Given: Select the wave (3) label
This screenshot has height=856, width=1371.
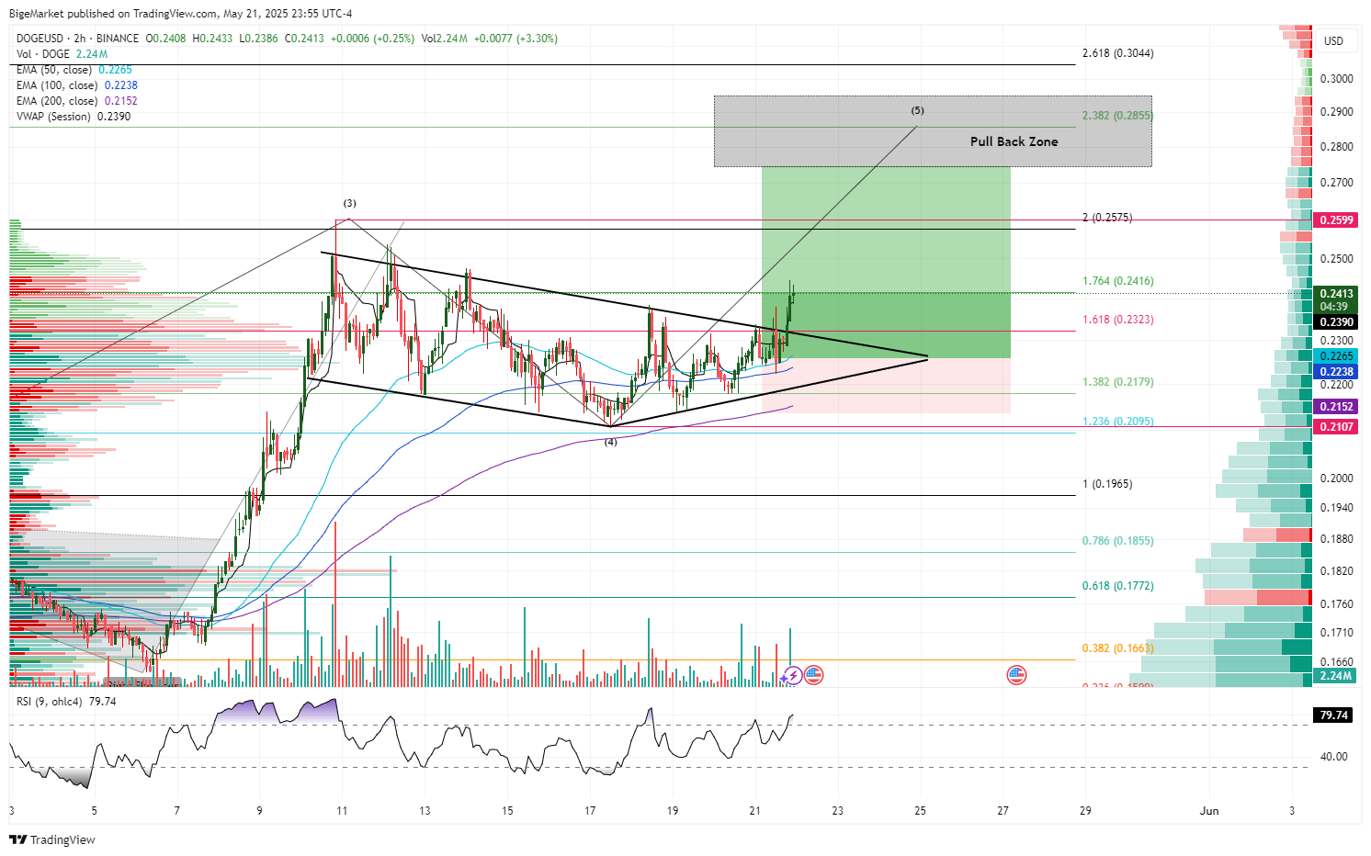Looking at the screenshot, I should point(350,203).
